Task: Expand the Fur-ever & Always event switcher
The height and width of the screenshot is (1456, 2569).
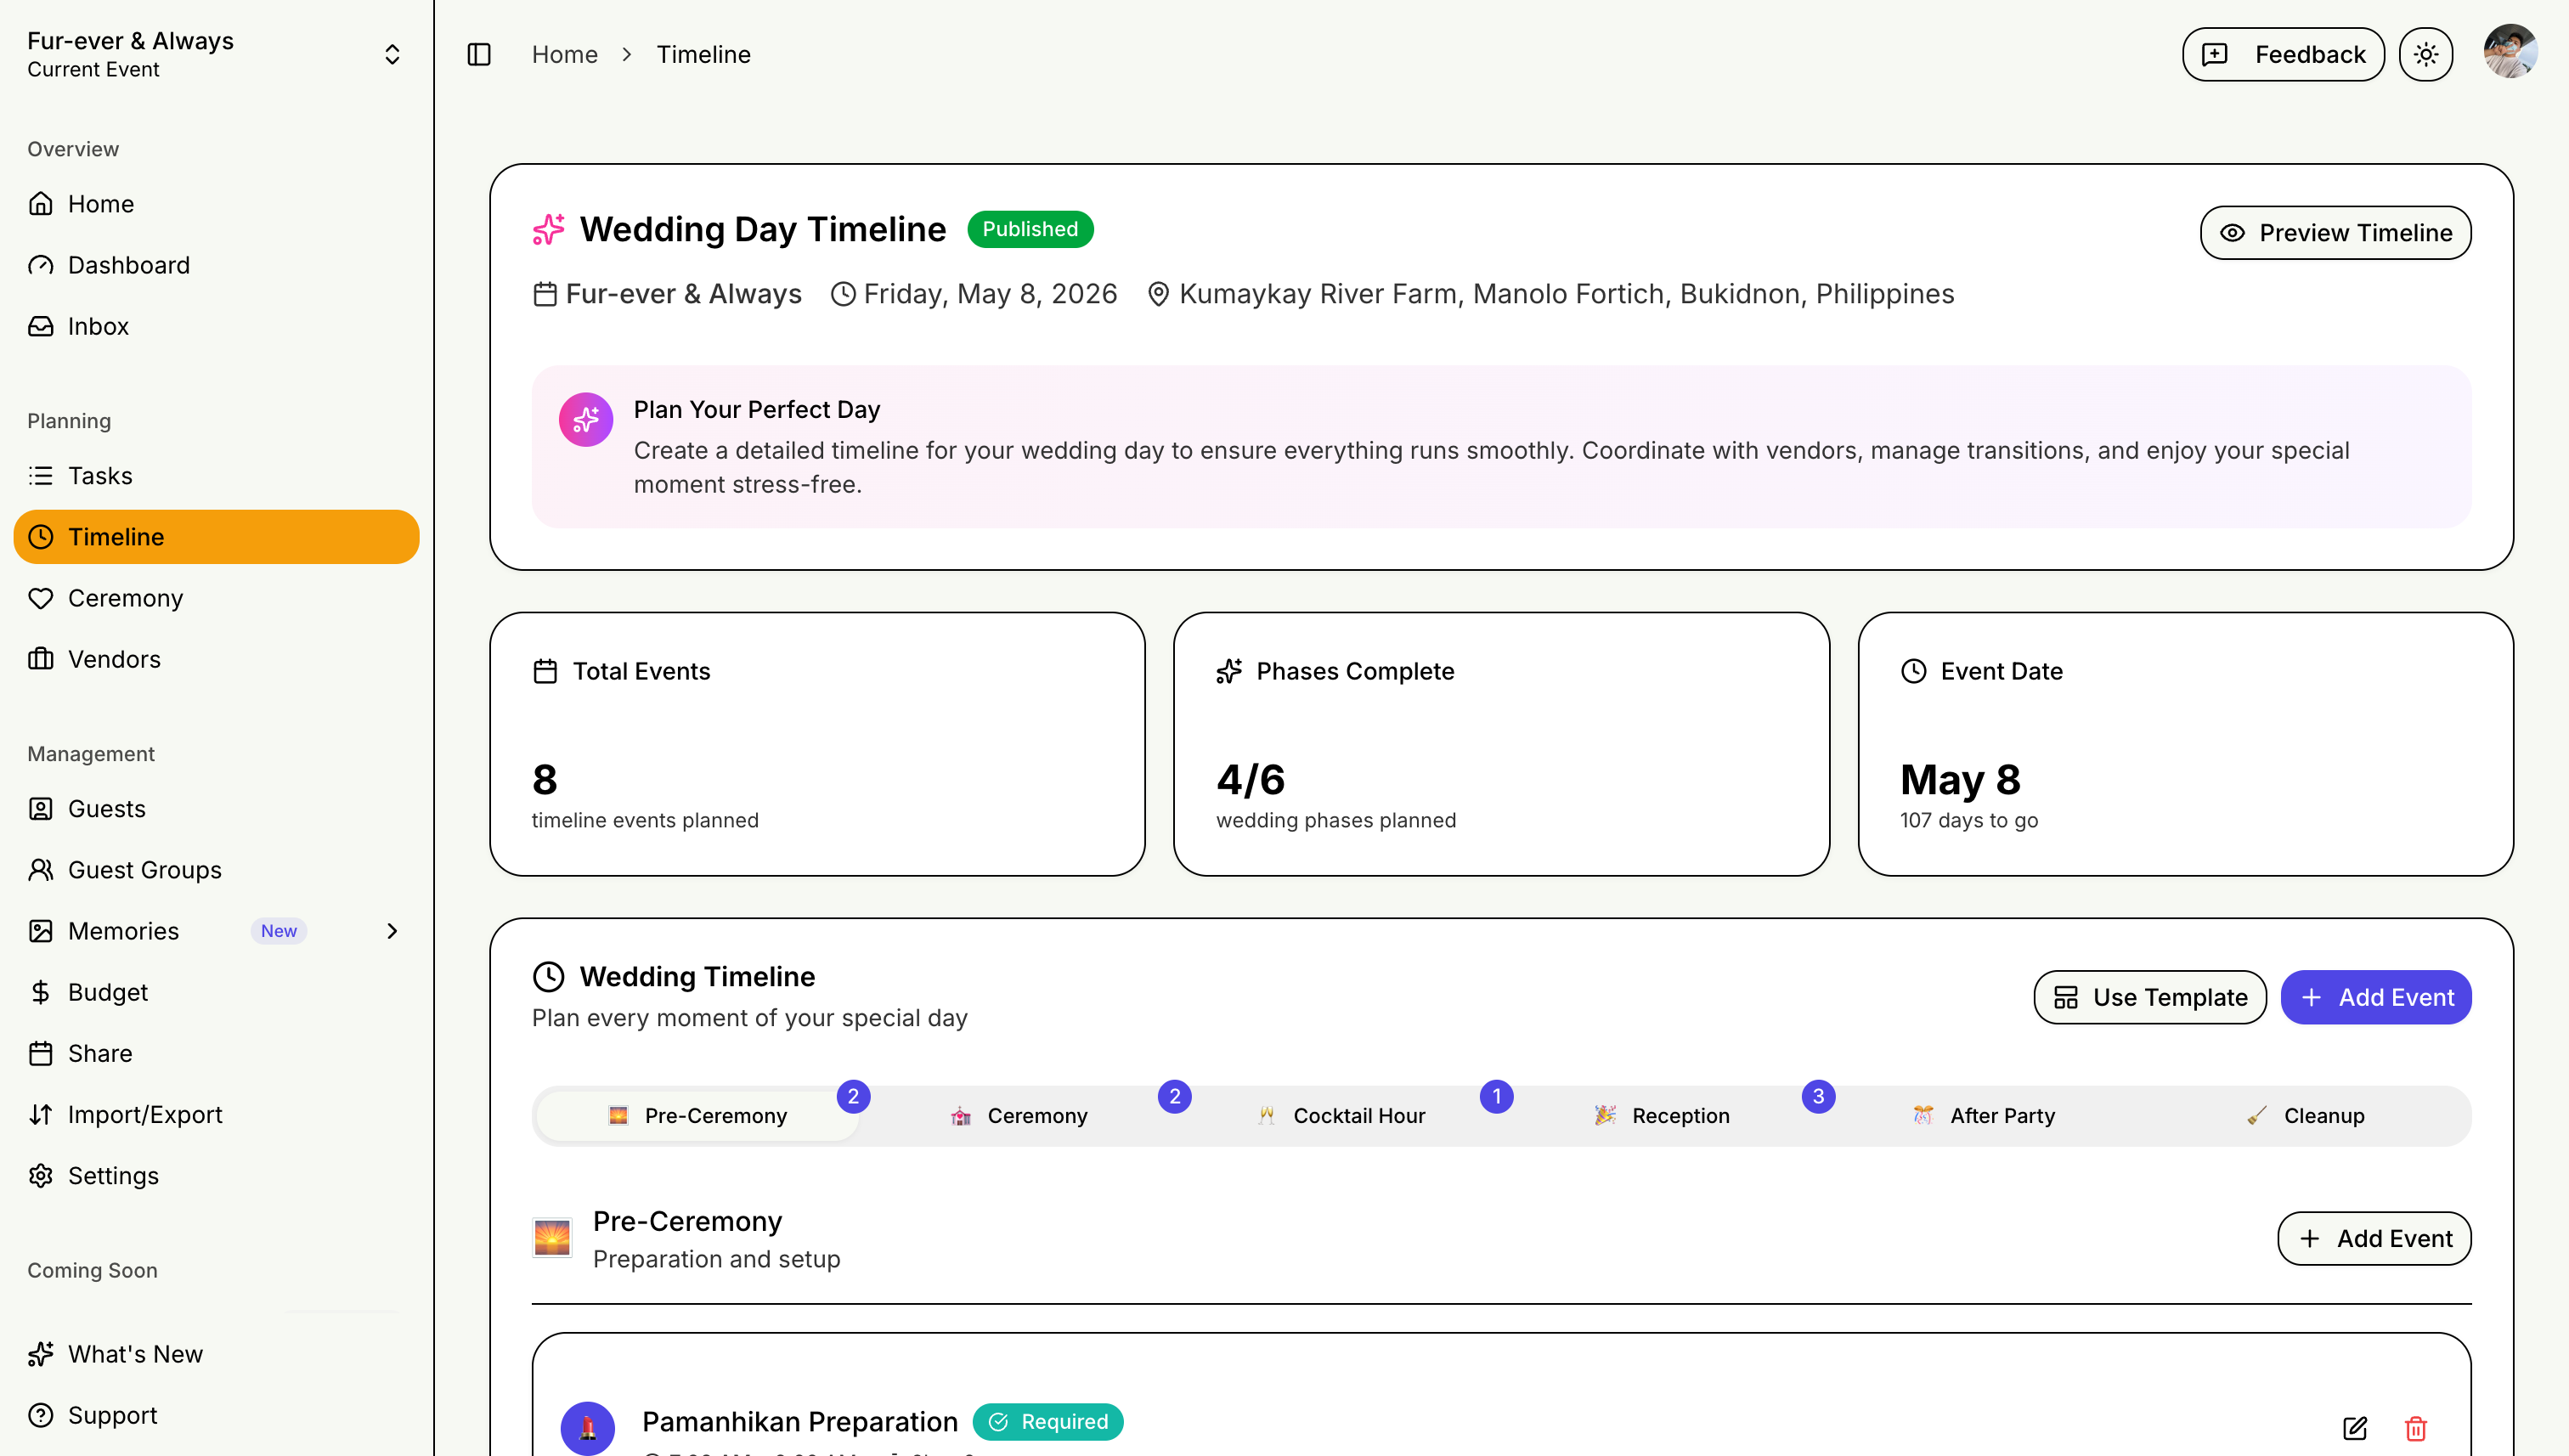Action: [392, 54]
